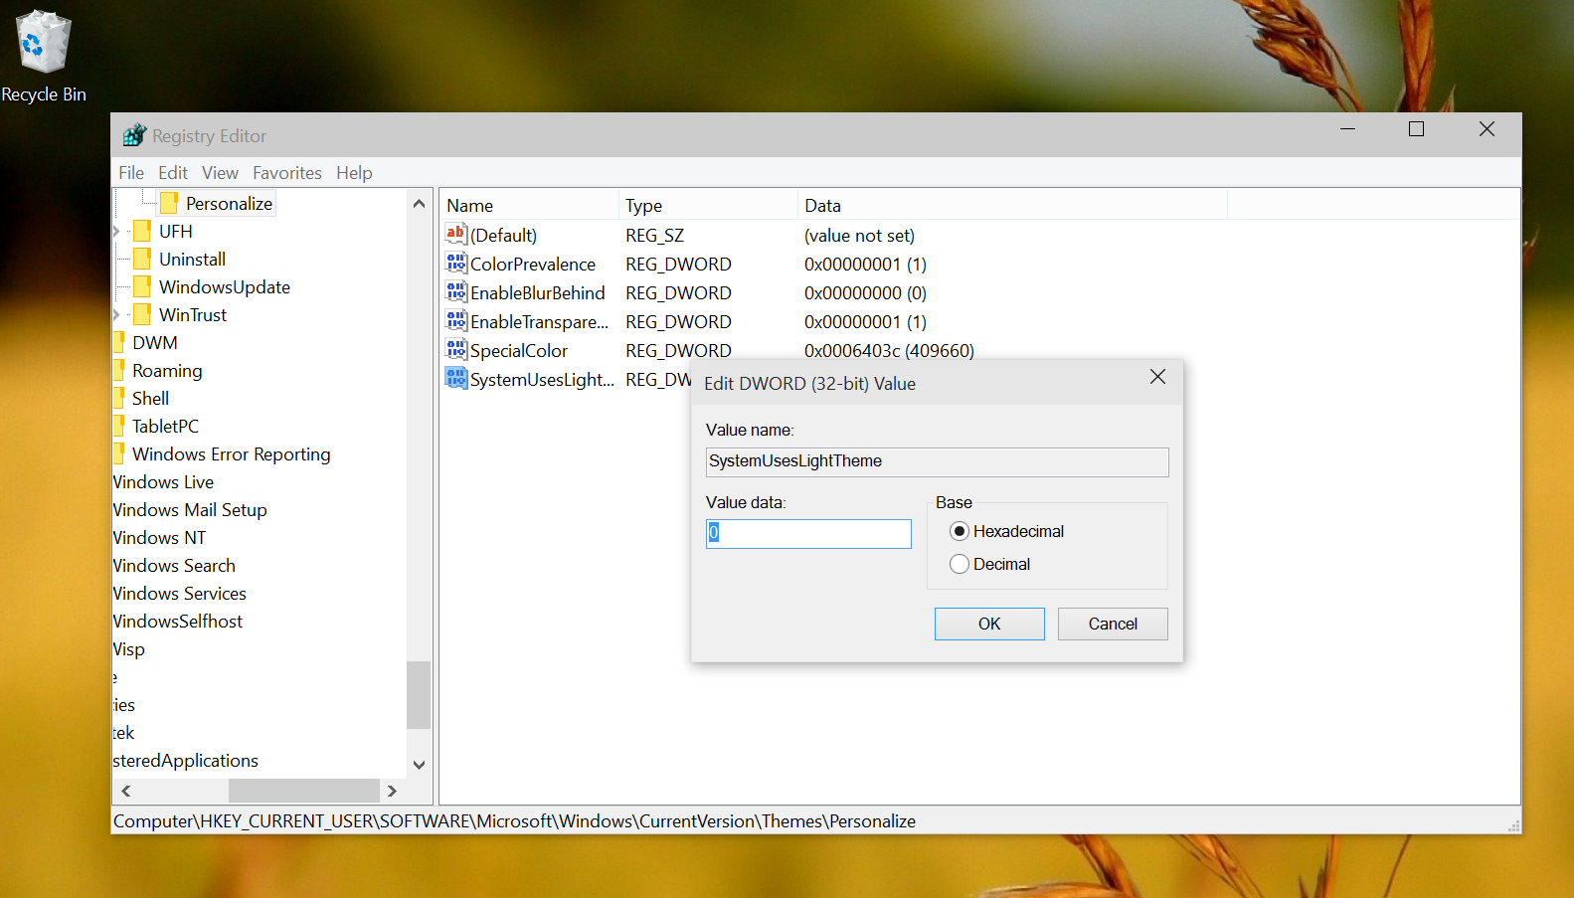Close the Edit DWORD dialog

[x=1157, y=377]
